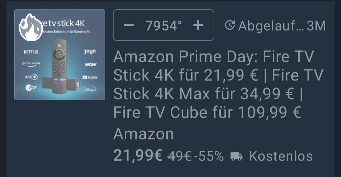This screenshot has height=177, width=341.
Task: Click the Abgelauf… expired status text
Action: [x=271, y=26]
